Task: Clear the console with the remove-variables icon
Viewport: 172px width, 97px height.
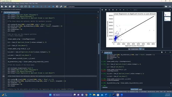Action: pos(162,52)
